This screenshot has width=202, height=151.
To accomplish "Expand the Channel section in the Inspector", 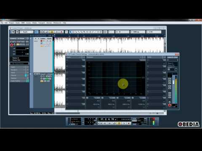I will pos(19,75).
